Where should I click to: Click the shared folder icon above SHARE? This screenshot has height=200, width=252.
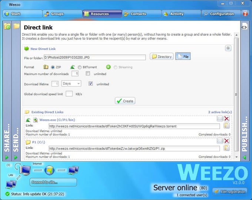click(x=7, y=26)
